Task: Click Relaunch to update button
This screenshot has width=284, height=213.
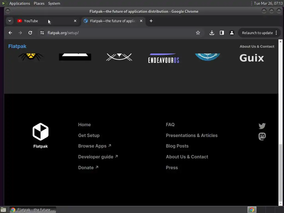Action: tap(257, 33)
